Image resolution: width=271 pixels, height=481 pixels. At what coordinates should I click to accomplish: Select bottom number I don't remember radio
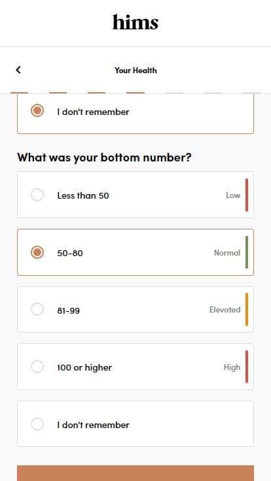37,424
